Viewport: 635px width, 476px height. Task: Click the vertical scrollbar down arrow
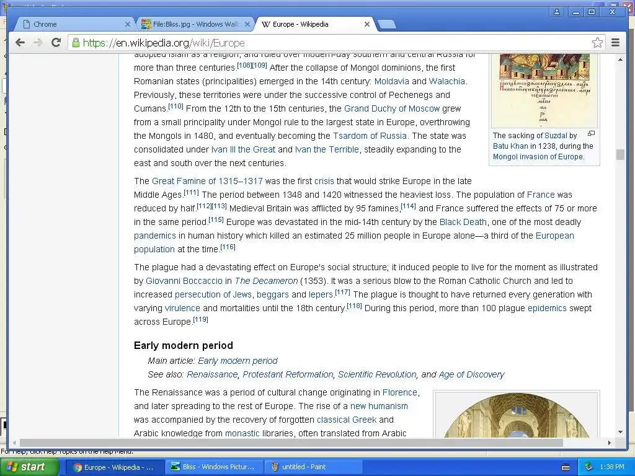click(620, 432)
